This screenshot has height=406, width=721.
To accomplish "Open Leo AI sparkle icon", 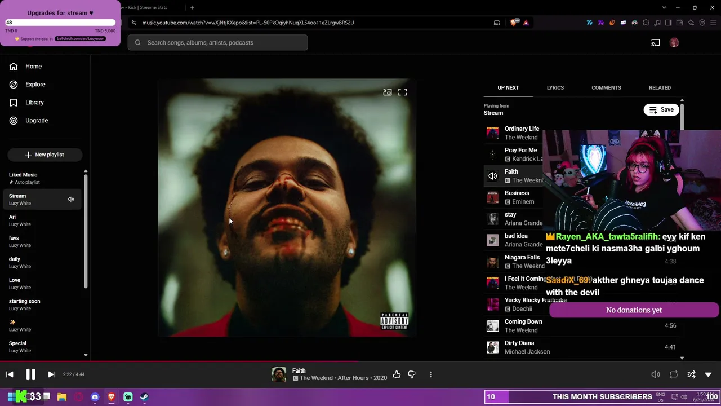I will pos(691,23).
